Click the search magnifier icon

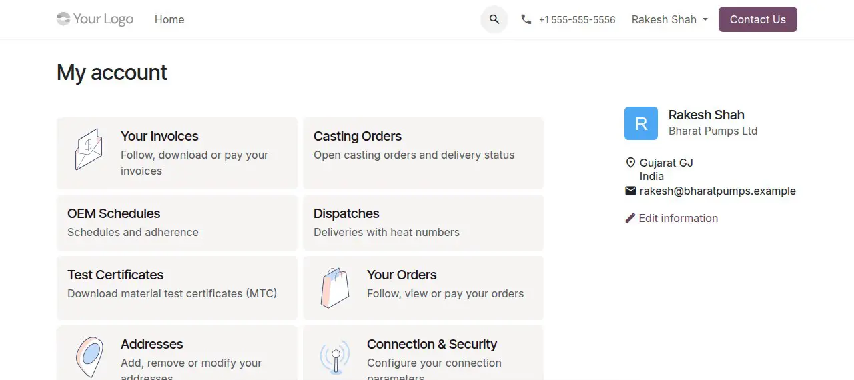tap(494, 19)
